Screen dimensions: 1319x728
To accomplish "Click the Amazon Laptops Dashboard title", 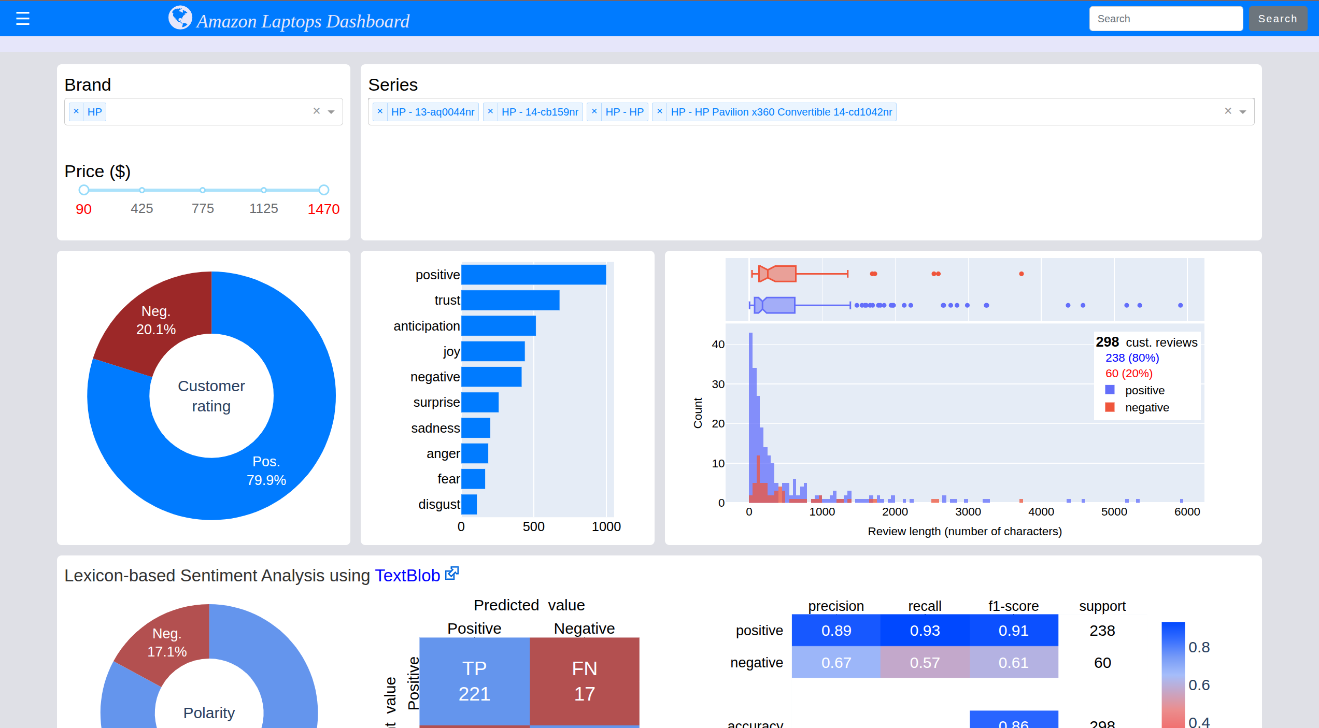I will click(x=303, y=21).
